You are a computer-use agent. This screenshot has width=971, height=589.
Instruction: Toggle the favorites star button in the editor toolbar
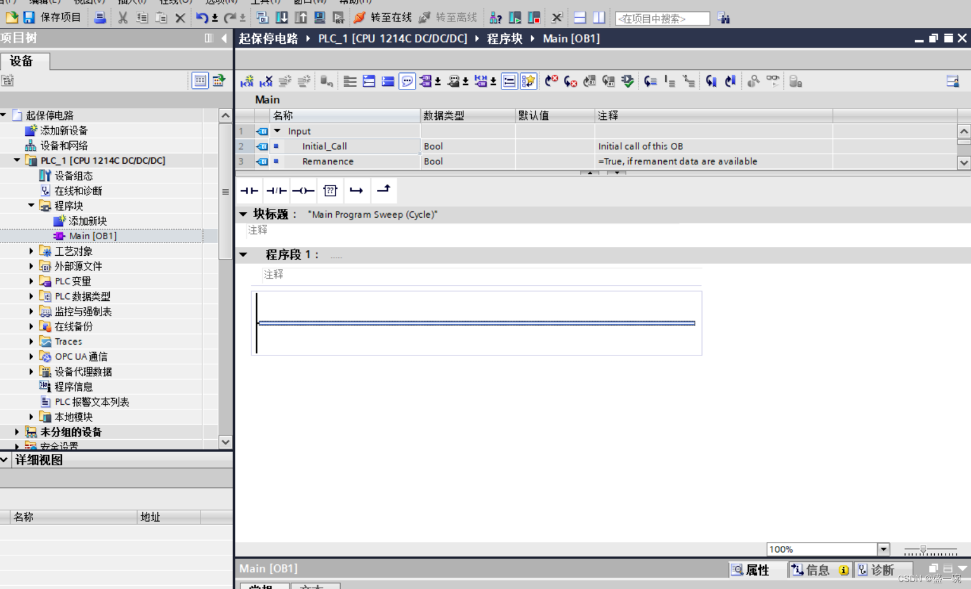[x=528, y=81]
